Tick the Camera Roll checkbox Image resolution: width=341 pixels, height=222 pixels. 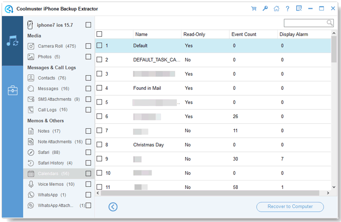click(88, 46)
